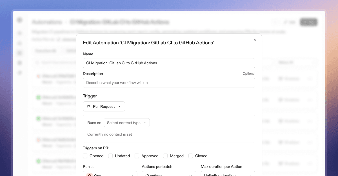Open the Max duration per Action dropdown
Viewport: 338px width, 176px height.
point(228,174)
